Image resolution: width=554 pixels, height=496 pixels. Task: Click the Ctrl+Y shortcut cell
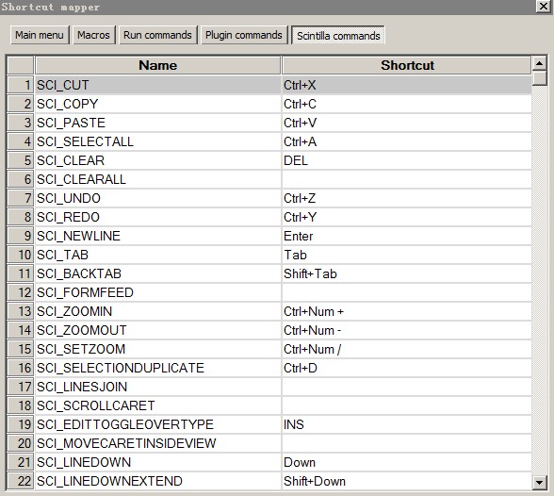[406, 217]
